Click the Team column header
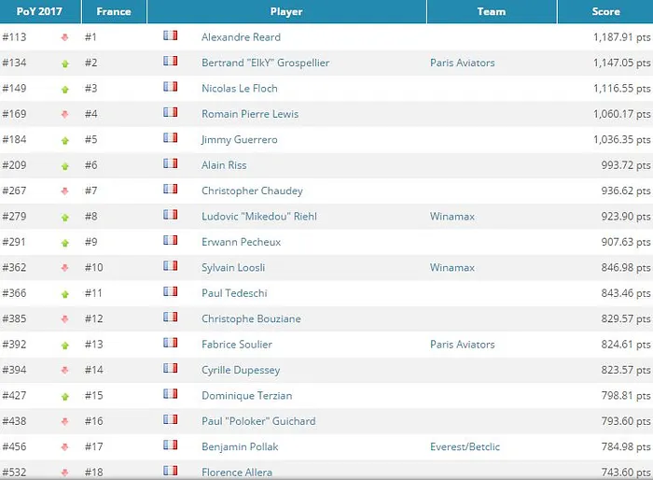 click(491, 12)
